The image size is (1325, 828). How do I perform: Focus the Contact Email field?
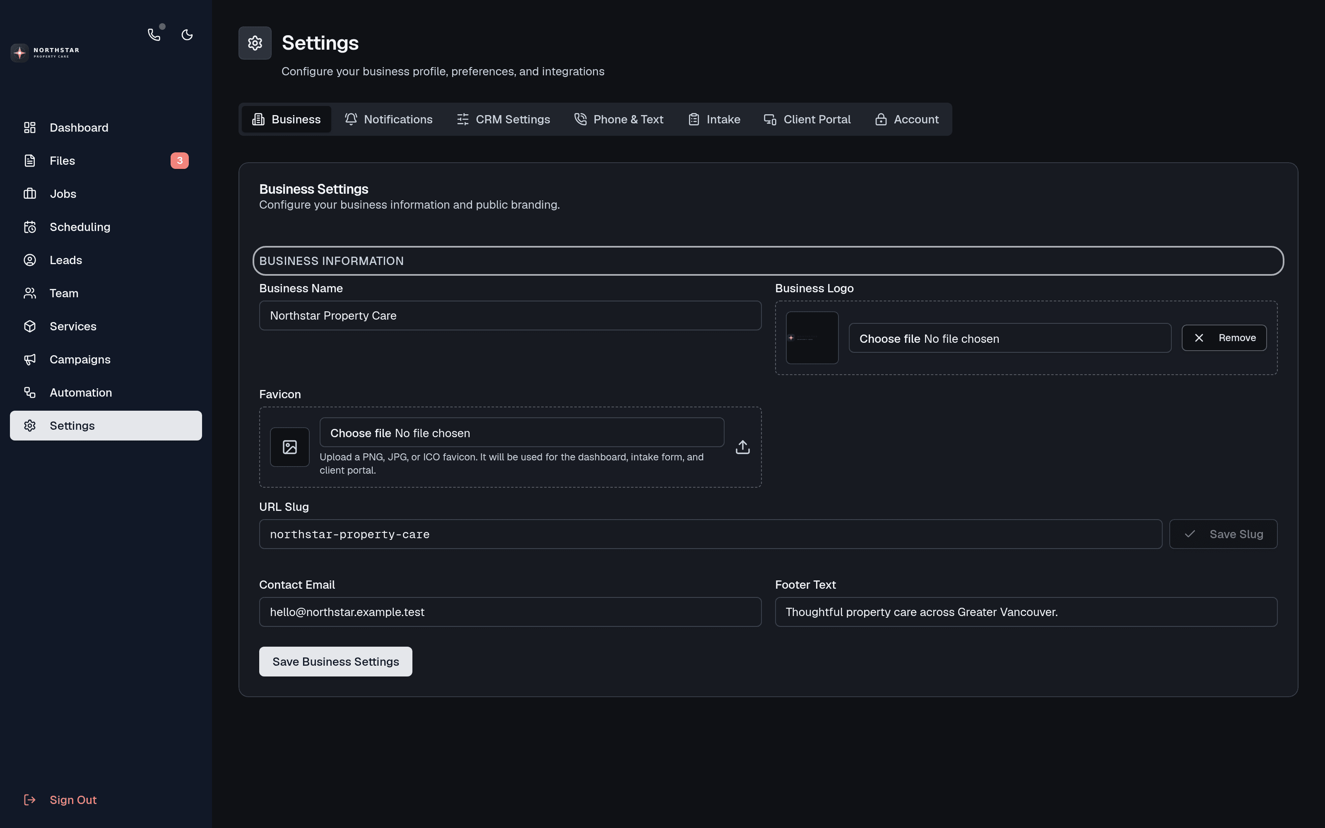pos(510,612)
